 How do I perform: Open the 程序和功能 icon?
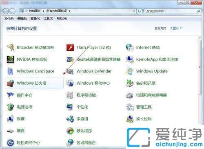tap(70, 95)
